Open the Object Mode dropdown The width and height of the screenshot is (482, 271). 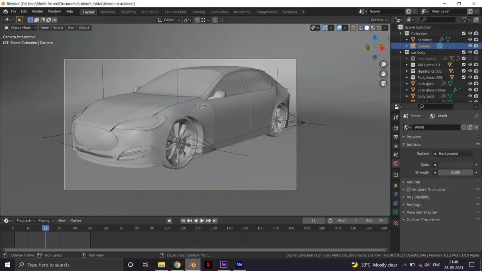click(x=20, y=28)
